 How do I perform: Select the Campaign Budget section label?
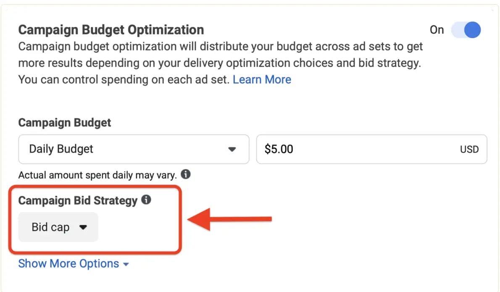64,122
